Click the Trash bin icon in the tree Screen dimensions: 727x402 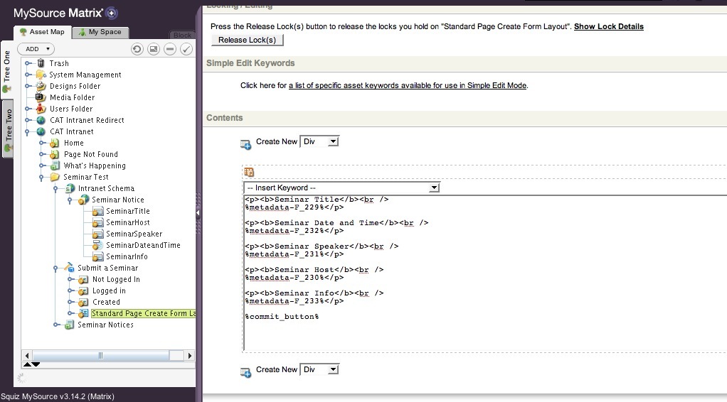point(41,63)
